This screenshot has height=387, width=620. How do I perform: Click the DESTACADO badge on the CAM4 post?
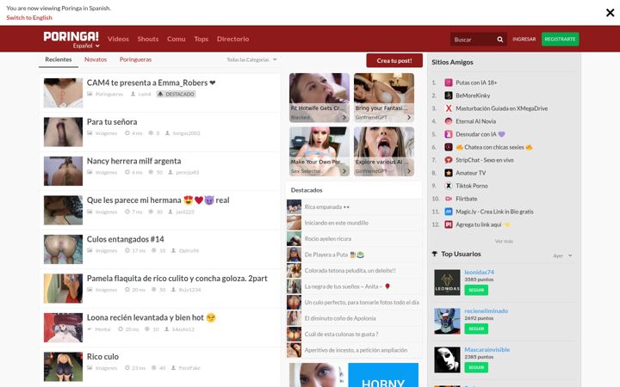(176, 94)
